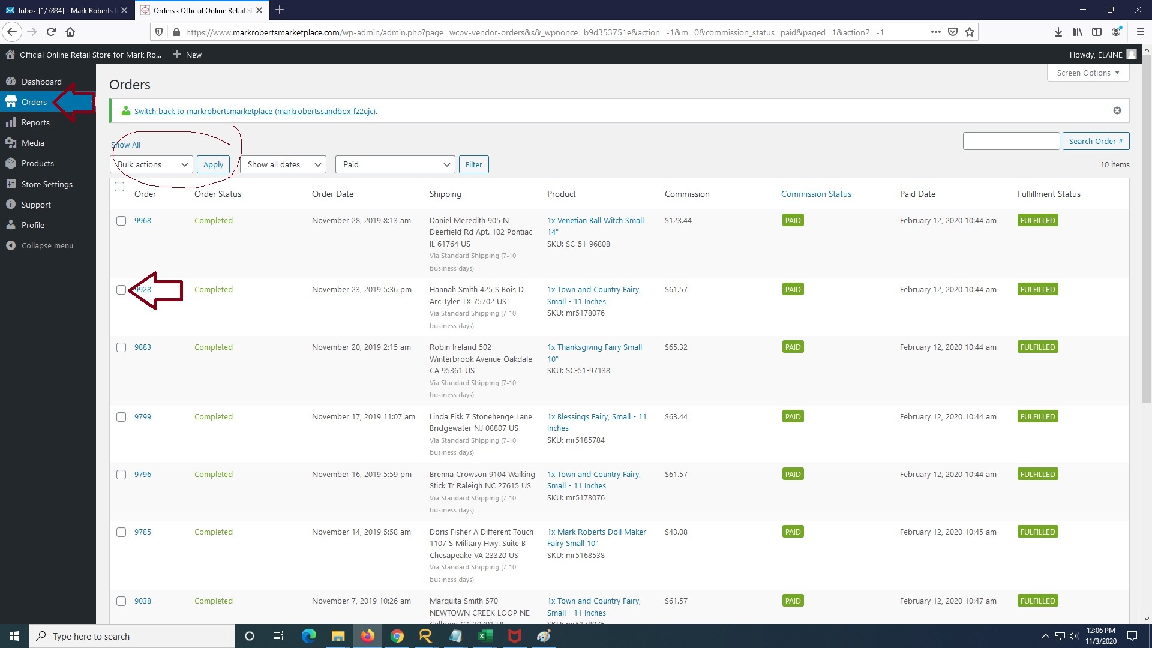Click the Collapse menu arrow icon
The width and height of the screenshot is (1152, 648).
10,245
